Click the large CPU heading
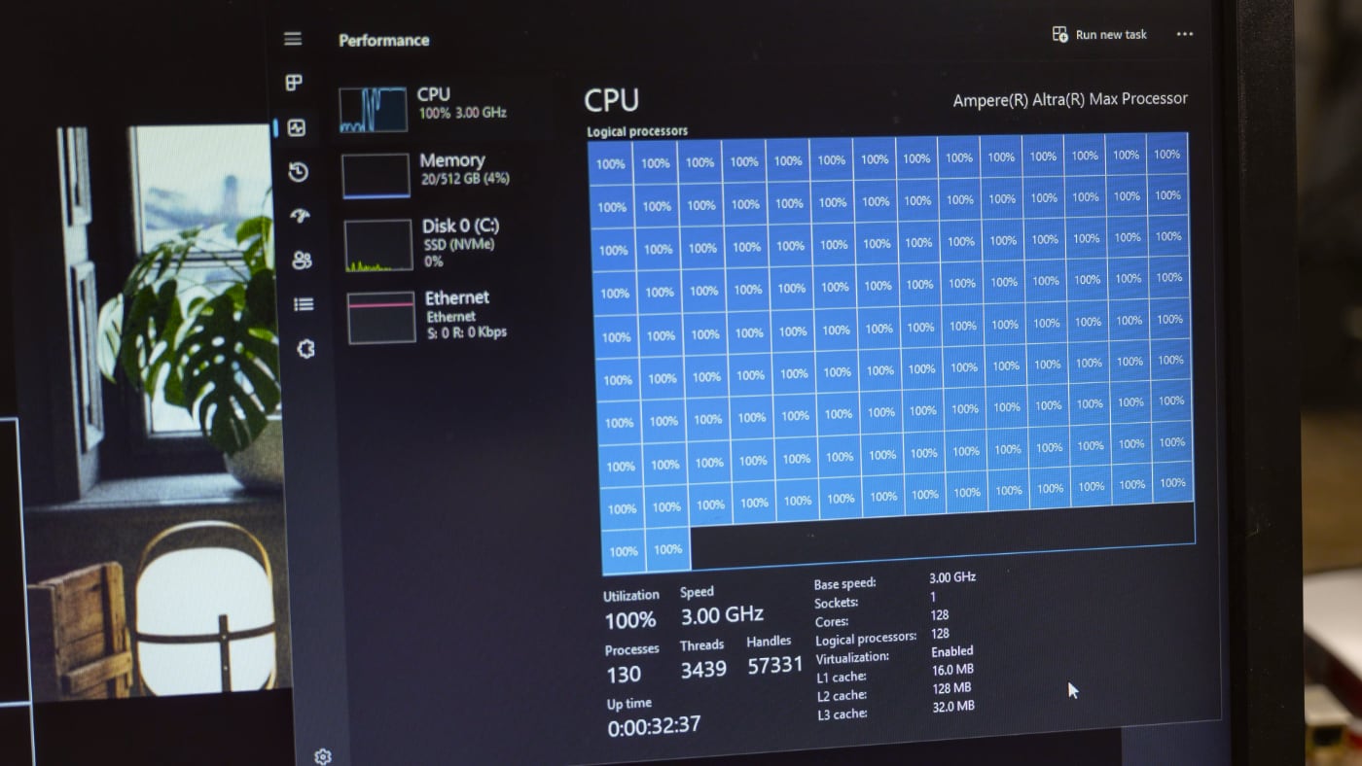This screenshot has width=1362, height=766. click(611, 100)
